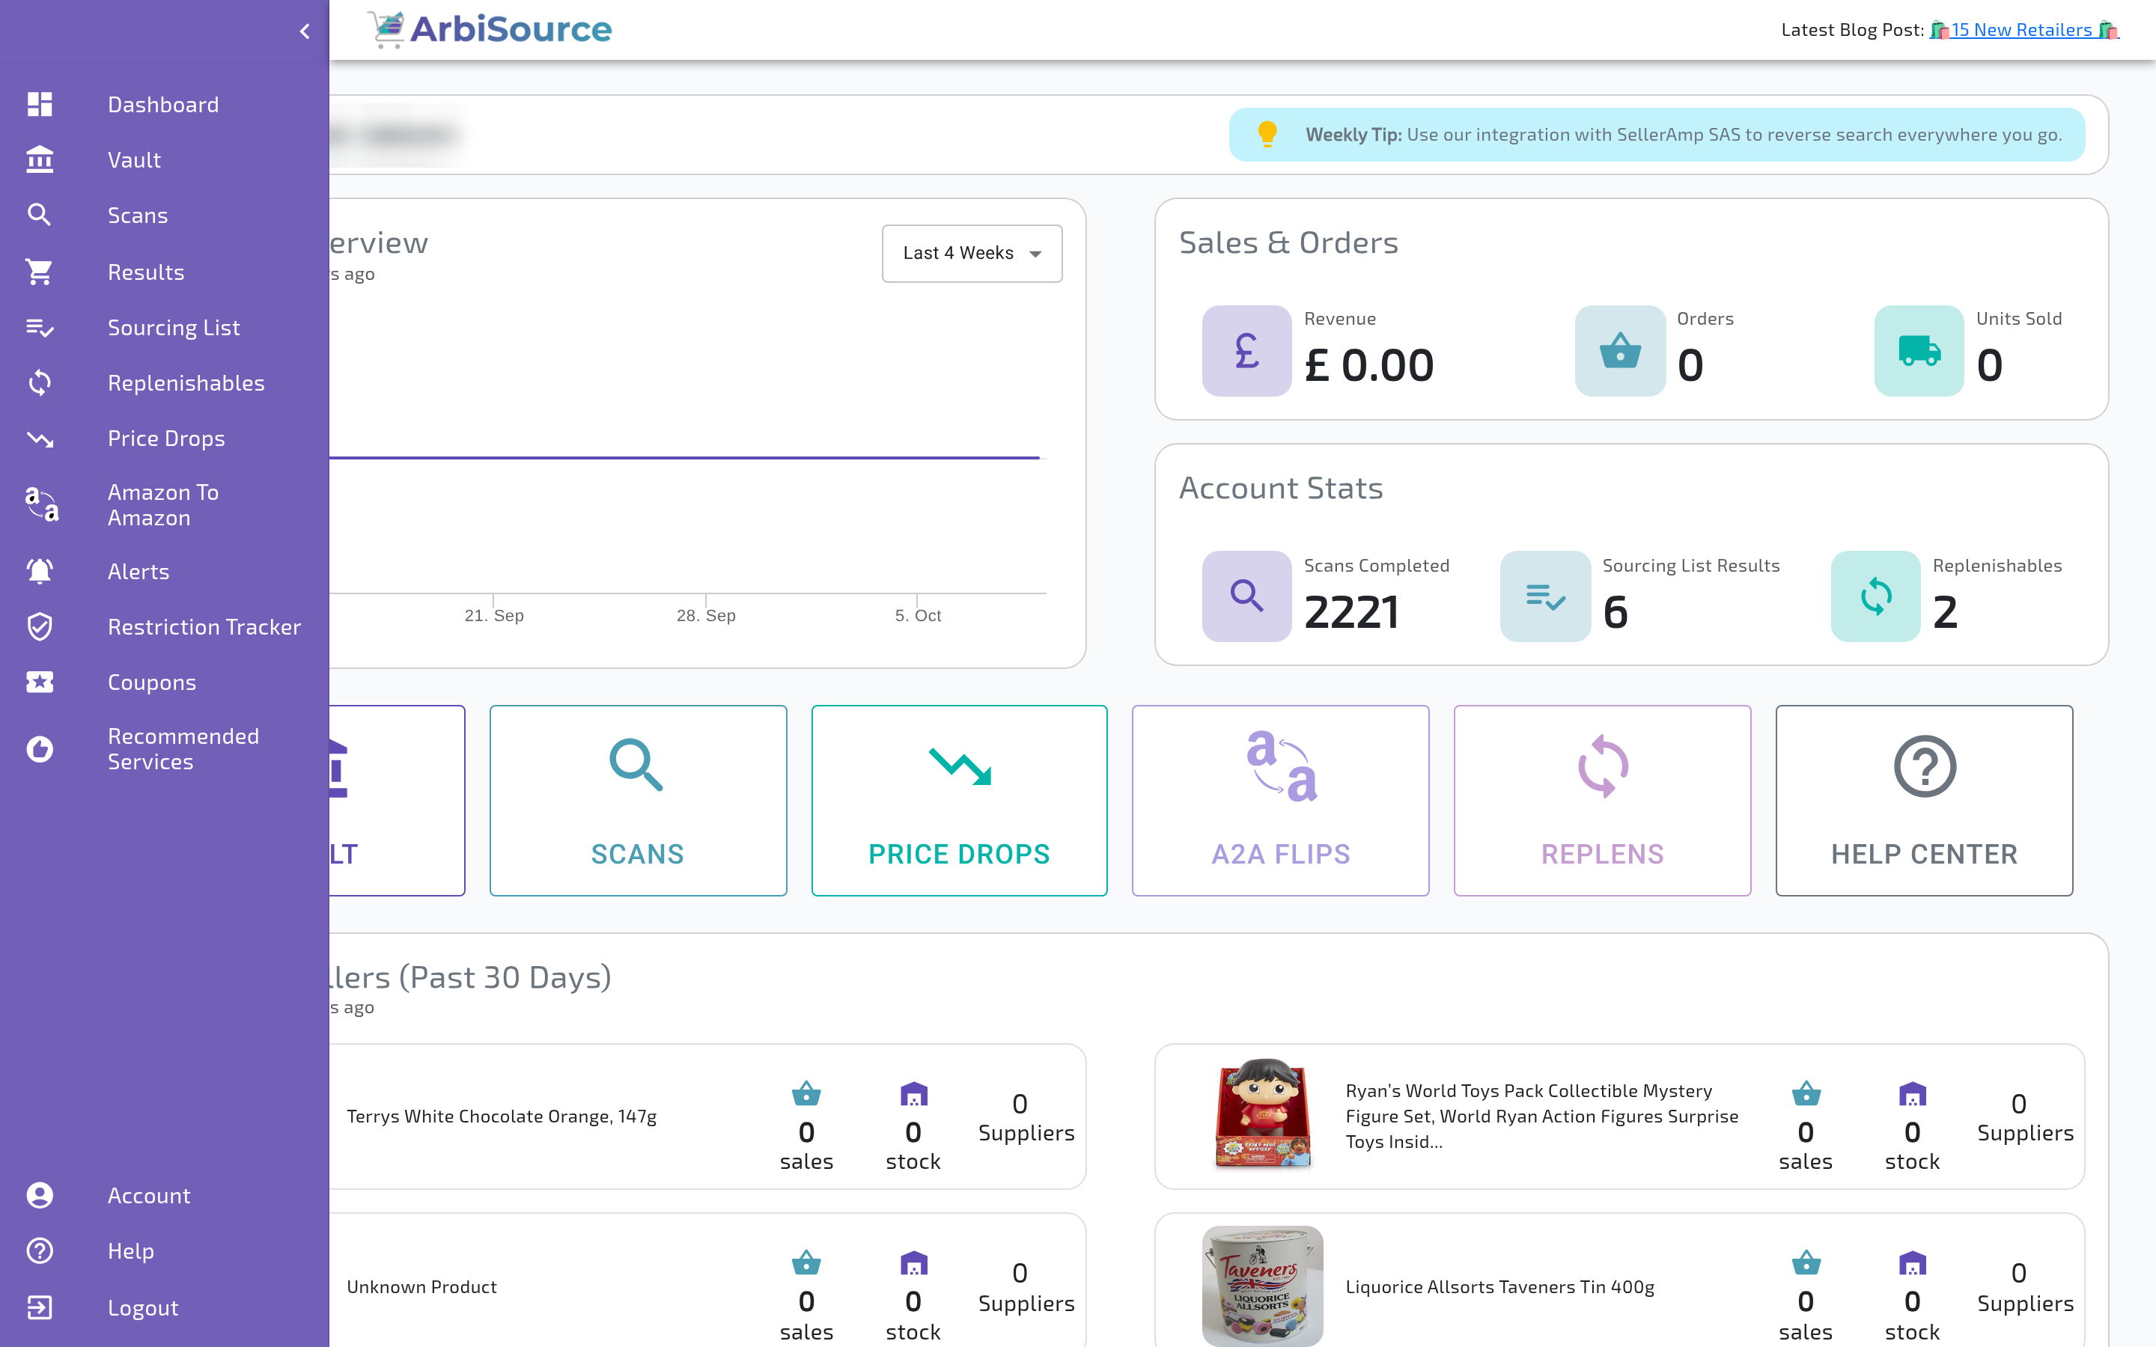The image size is (2156, 1347).
Task: Collapse the sidebar with the chevron arrow
Action: coord(305,32)
